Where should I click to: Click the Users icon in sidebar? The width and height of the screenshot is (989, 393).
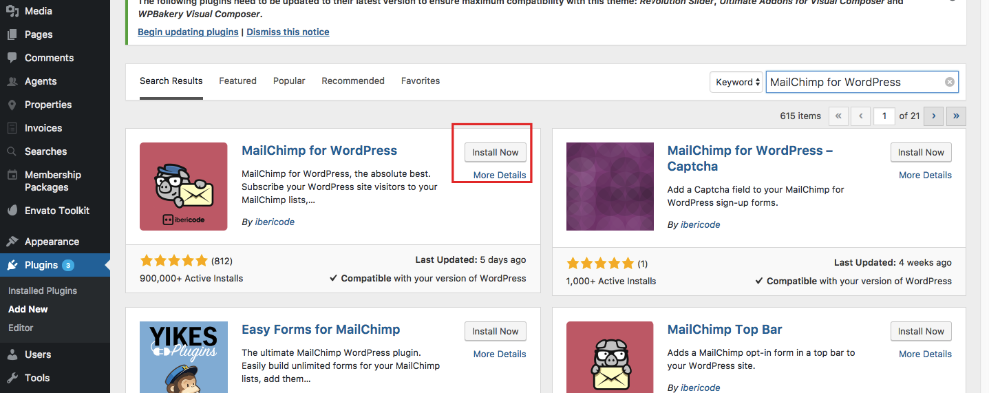click(12, 354)
